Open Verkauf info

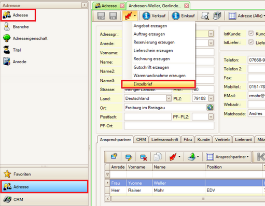[154, 16]
